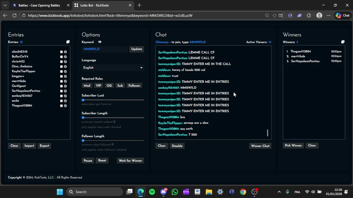Open WhatsApp from the taskbar
Image resolution: width=353 pixels, height=198 pixels.
pyautogui.click(x=175, y=192)
